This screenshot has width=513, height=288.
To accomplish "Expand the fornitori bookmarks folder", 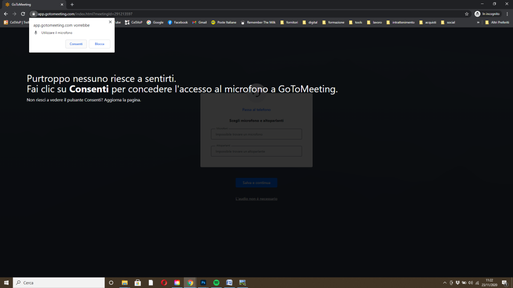I will [x=289, y=22].
